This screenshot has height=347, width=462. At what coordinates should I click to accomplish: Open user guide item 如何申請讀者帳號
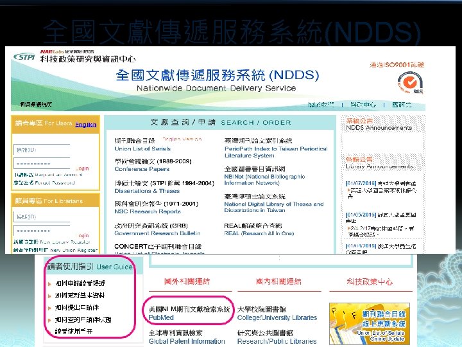coord(80,283)
